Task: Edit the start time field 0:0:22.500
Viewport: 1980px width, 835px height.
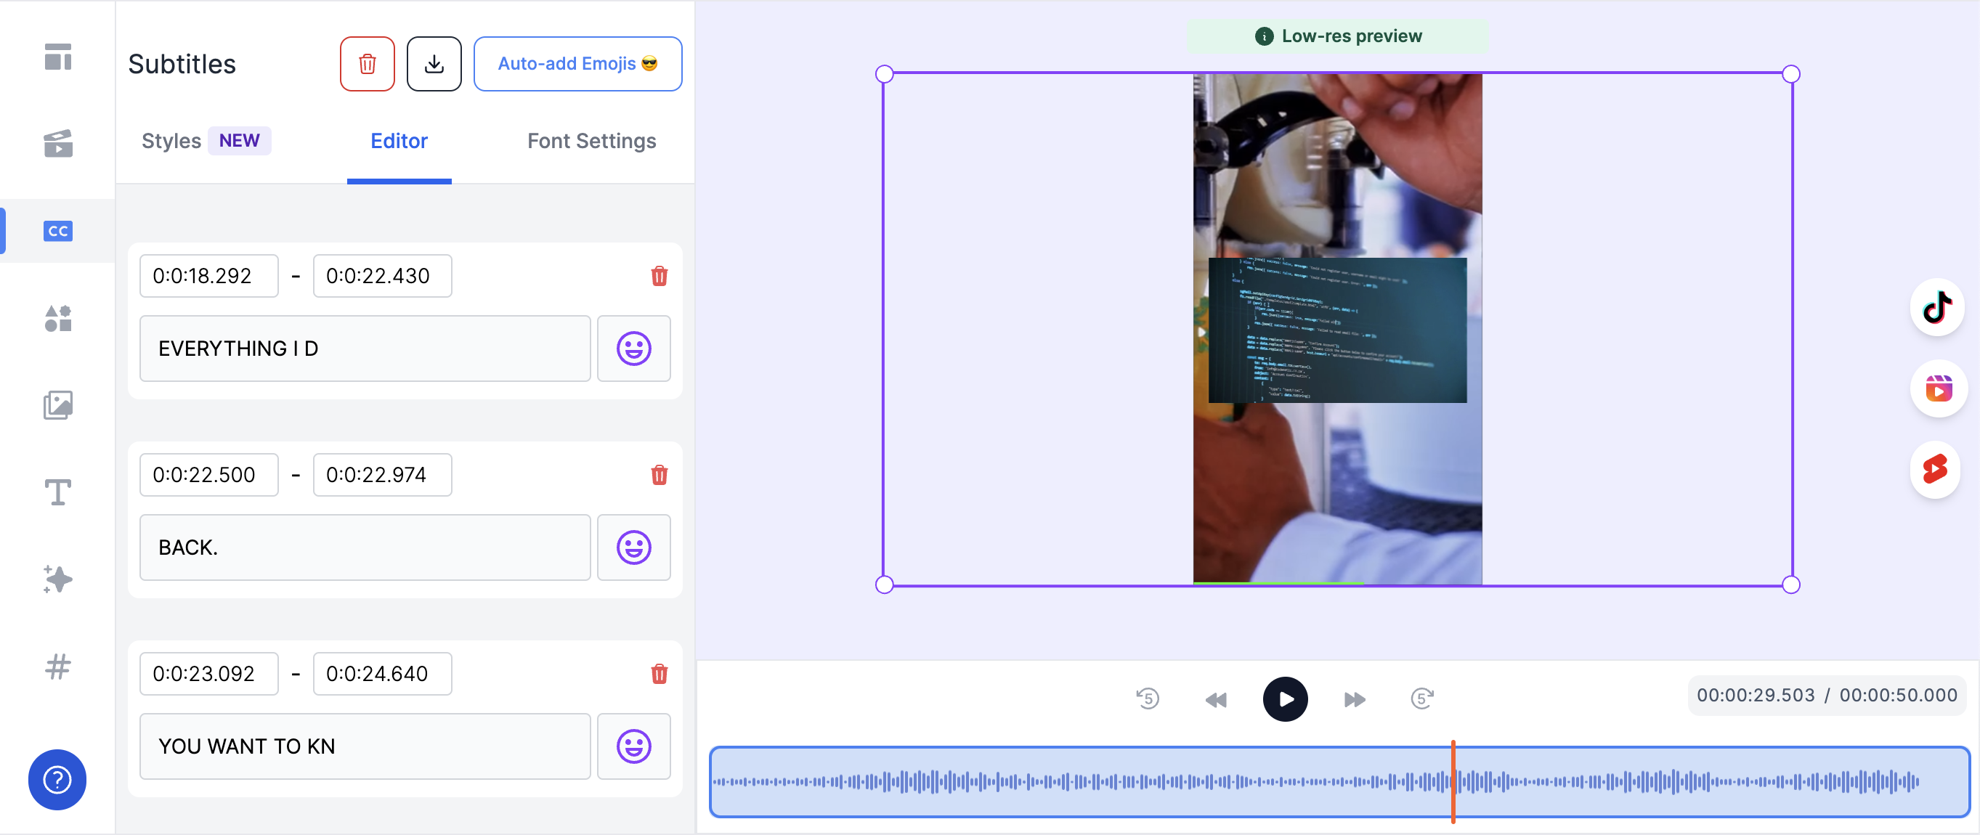Action: pyautogui.click(x=208, y=475)
